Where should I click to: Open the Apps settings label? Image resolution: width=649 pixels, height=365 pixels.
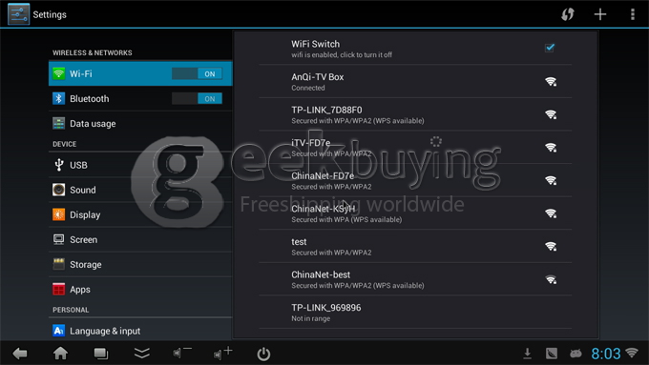pos(80,290)
